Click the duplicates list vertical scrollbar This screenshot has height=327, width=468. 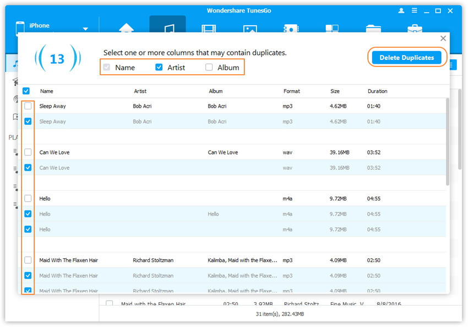(447, 142)
